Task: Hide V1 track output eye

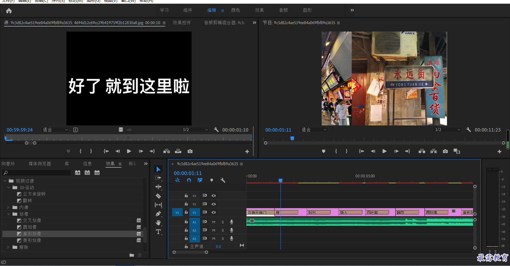Action: pos(214,212)
